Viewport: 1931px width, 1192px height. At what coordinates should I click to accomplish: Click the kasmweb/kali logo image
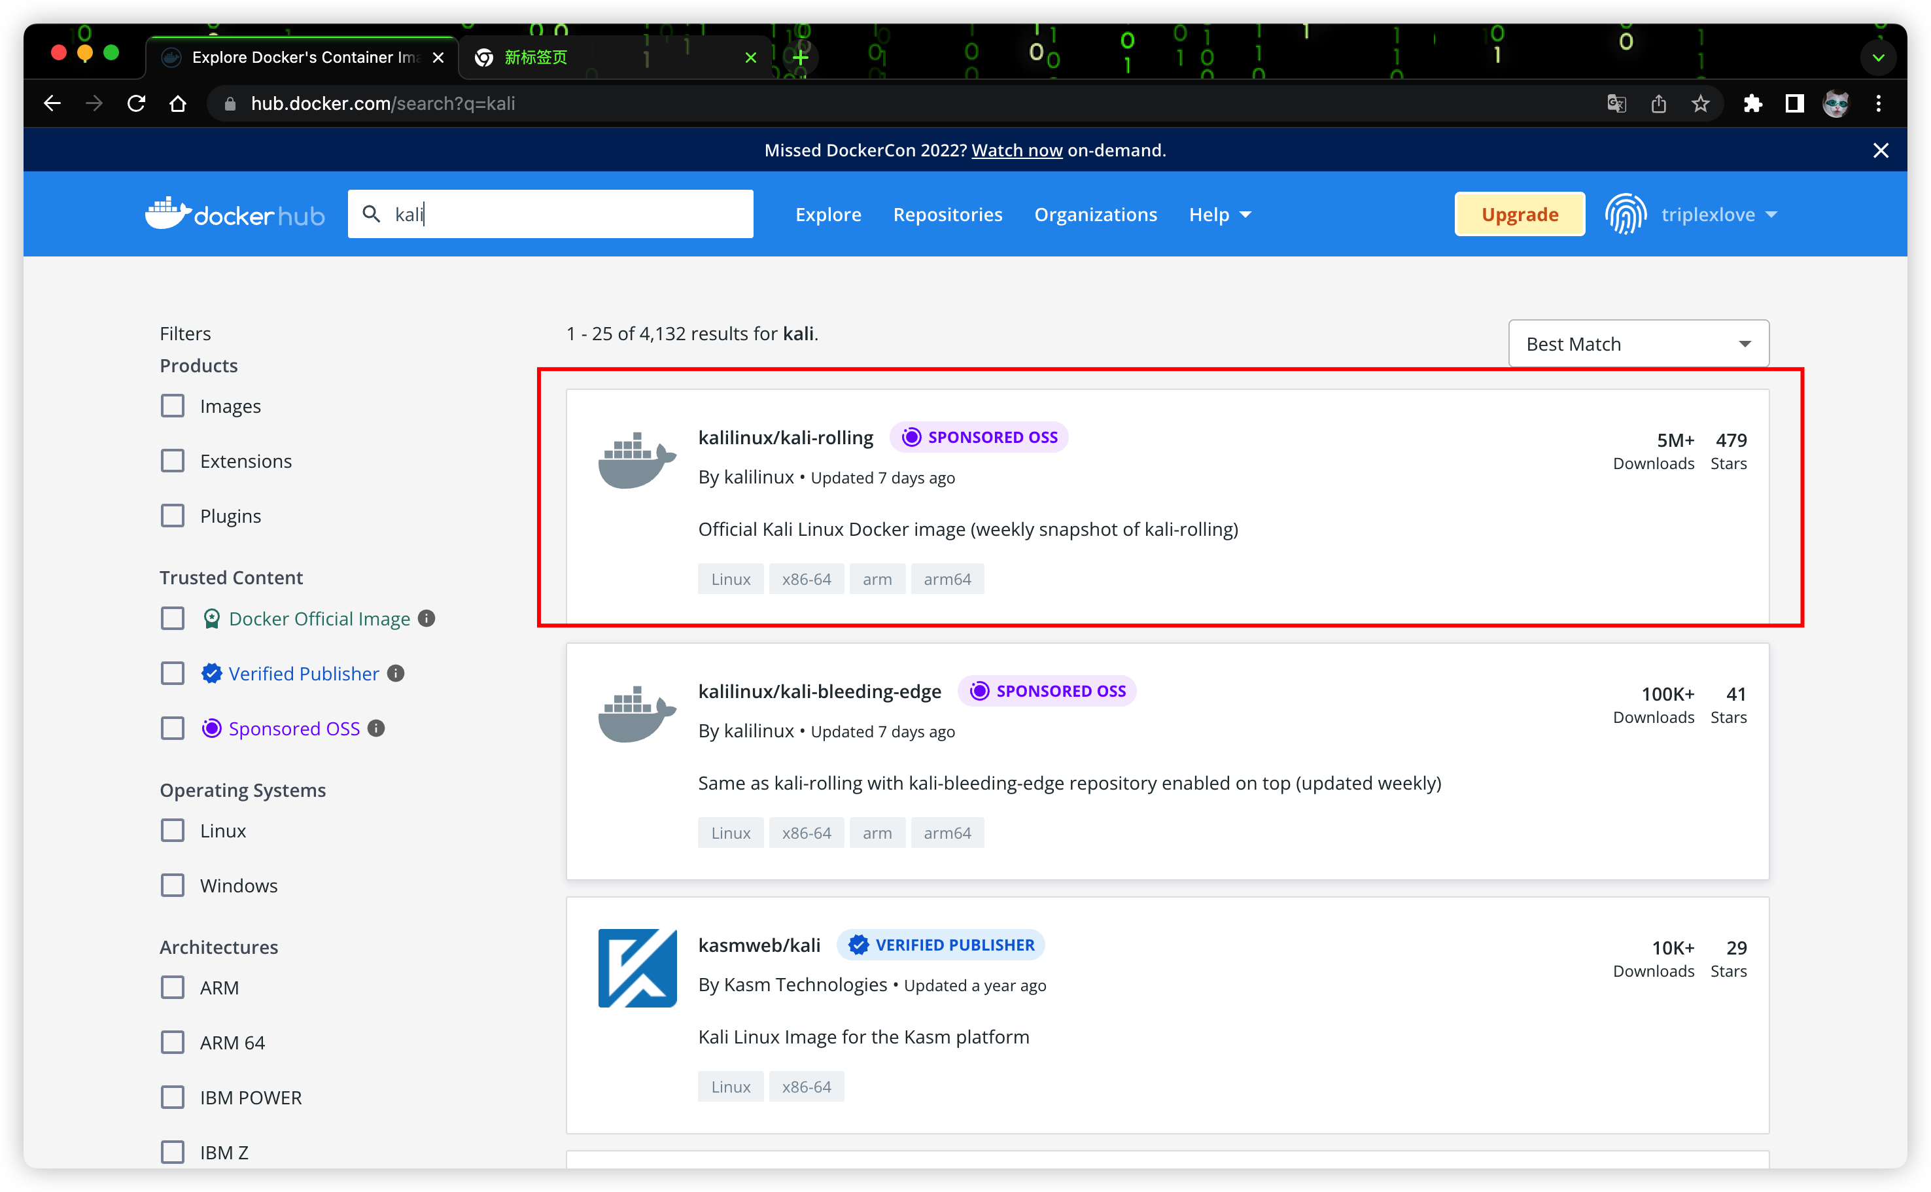[x=637, y=968]
